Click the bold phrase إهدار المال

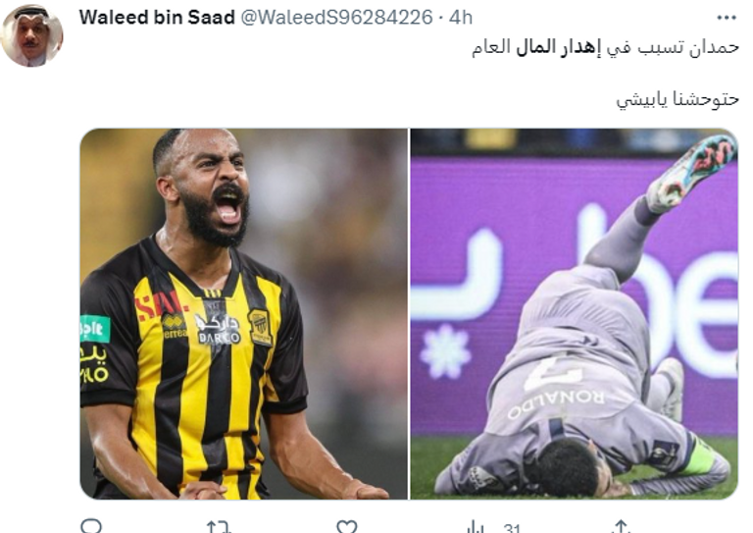click(x=559, y=47)
